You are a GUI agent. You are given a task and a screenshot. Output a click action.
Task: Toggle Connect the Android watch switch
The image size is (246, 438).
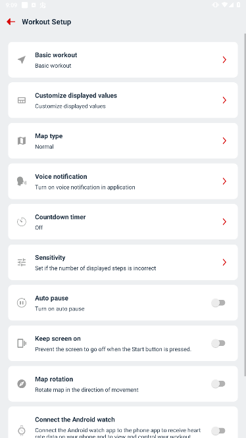pos(218,431)
